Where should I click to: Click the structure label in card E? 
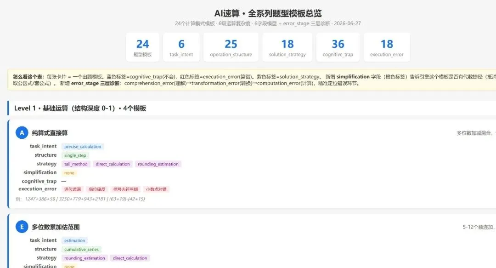click(x=45, y=249)
